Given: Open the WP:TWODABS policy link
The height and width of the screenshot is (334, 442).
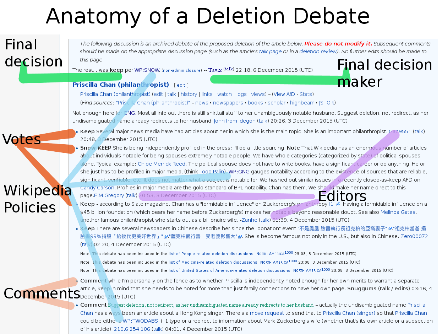Looking at the screenshot, I should coord(141,321).
